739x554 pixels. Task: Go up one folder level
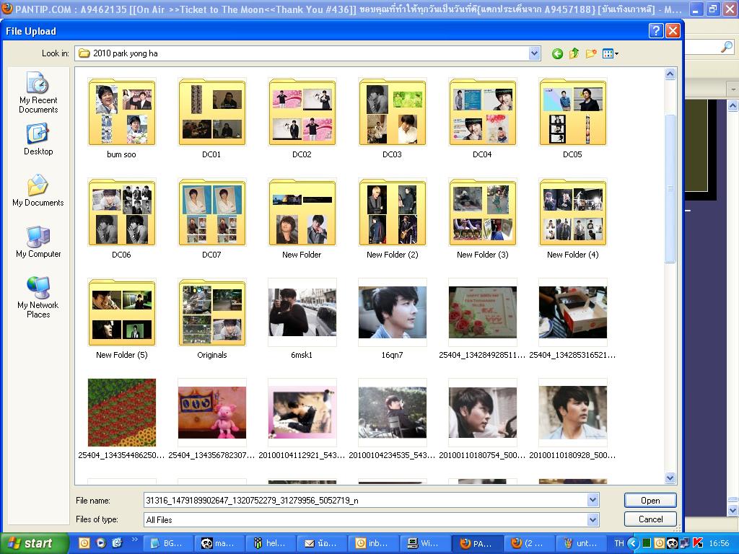[574, 53]
